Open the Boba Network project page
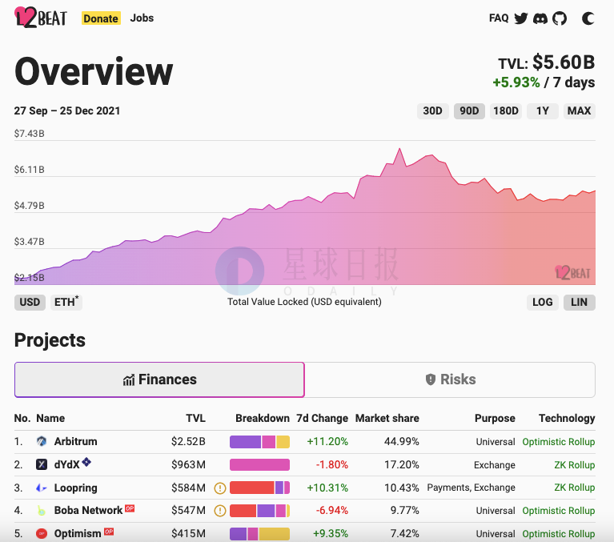This screenshot has width=614, height=542. tap(88, 510)
